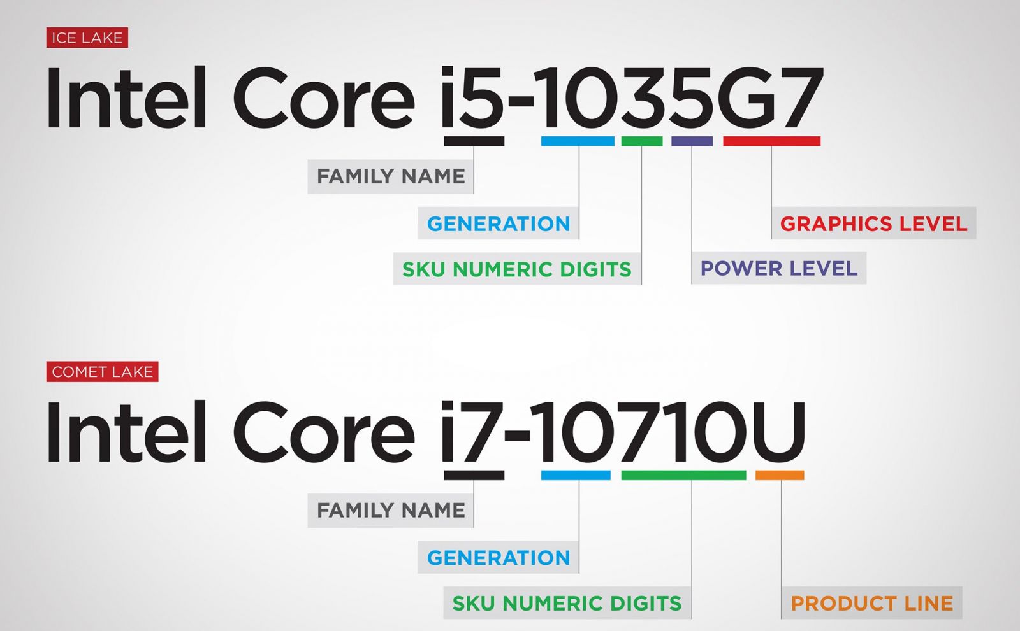Click the i7-10710U model number text
This screenshot has height=631, width=1020.
623,433
